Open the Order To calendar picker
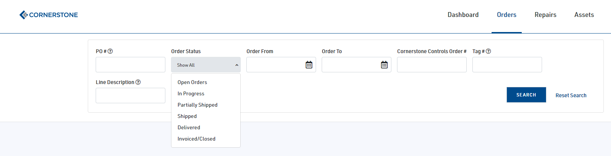The width and height of the screenshot is (611, 156). pyautogui.click(x=384, y=65)
